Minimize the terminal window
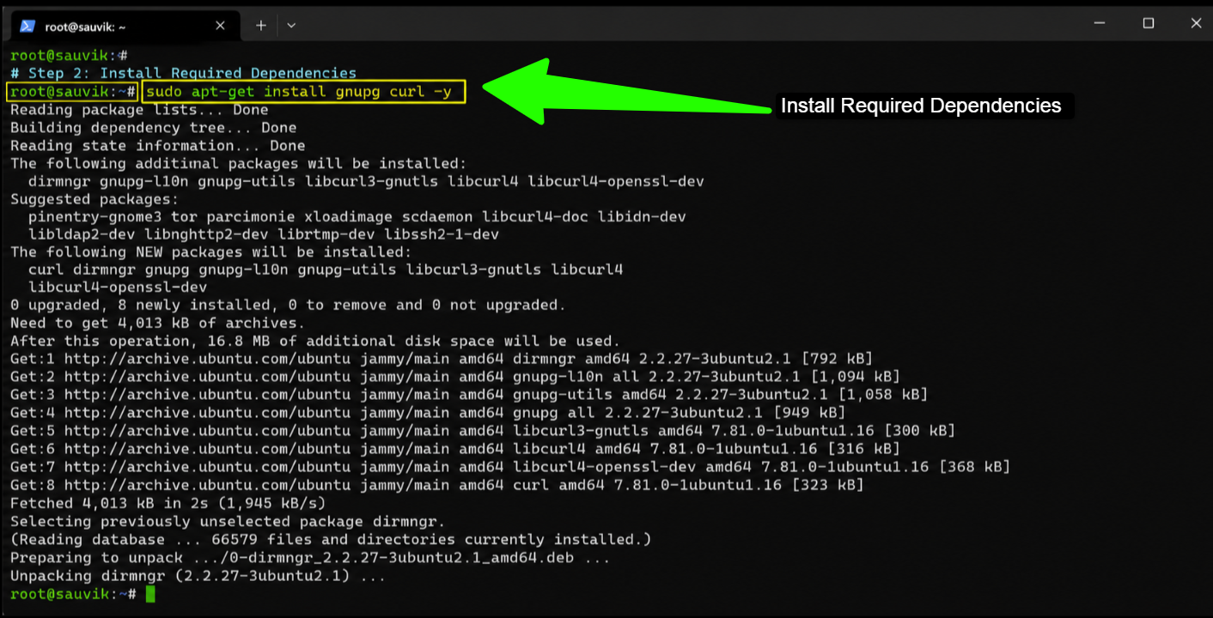1213x618 pixels. coord(1100,23)
